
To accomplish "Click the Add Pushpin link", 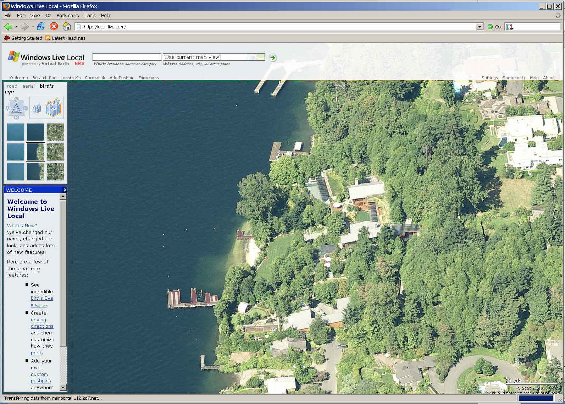I will click(x=122, y=78).
